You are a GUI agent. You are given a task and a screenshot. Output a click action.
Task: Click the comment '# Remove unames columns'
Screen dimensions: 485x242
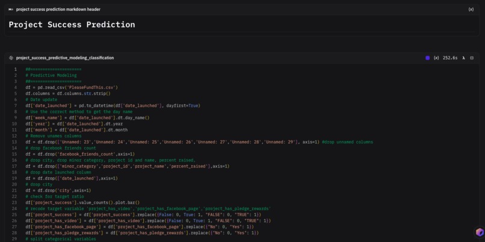(x=54, y=136)
